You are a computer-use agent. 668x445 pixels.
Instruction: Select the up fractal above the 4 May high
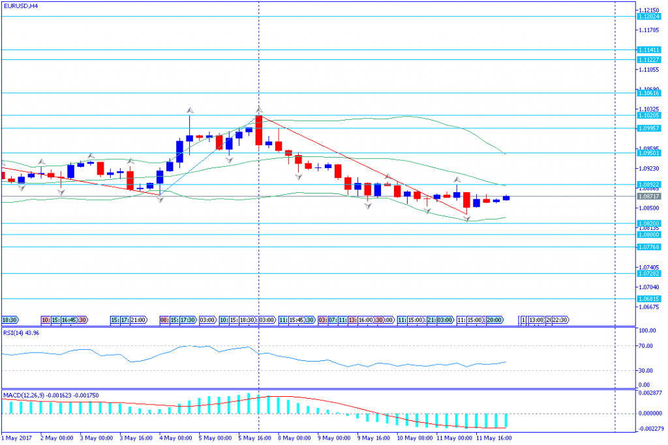point(190,110)
